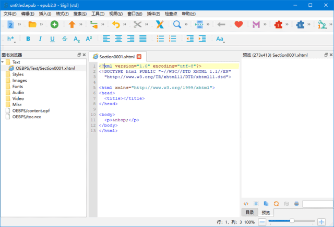Viewport: 334px width, 227px height.
Task: Click the Undo arrow icon
Action: [116, 24]
